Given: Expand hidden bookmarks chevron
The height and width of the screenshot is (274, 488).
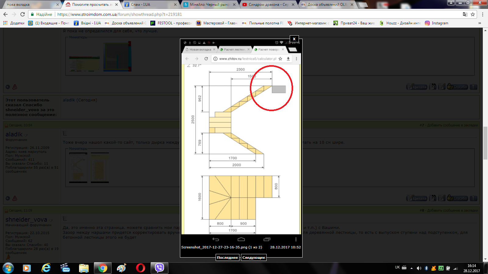Looking at the screenshot, I should coord(480,23).
